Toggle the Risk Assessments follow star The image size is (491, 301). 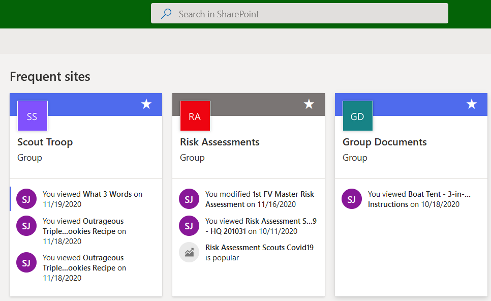pos(309,104)
